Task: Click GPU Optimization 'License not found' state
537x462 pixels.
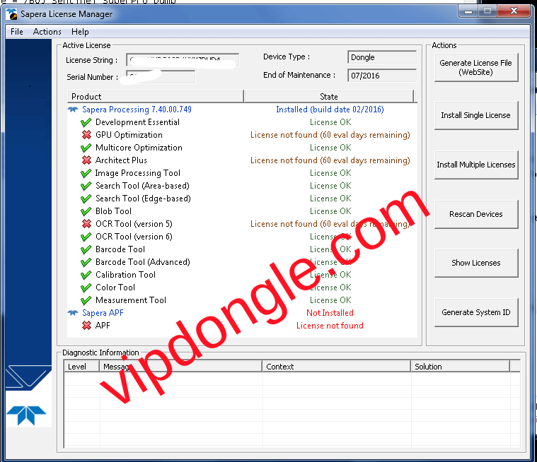Action: point(330,135)
